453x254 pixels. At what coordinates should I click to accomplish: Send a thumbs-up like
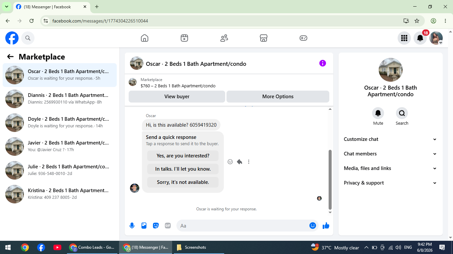click(x=326, y=226)
